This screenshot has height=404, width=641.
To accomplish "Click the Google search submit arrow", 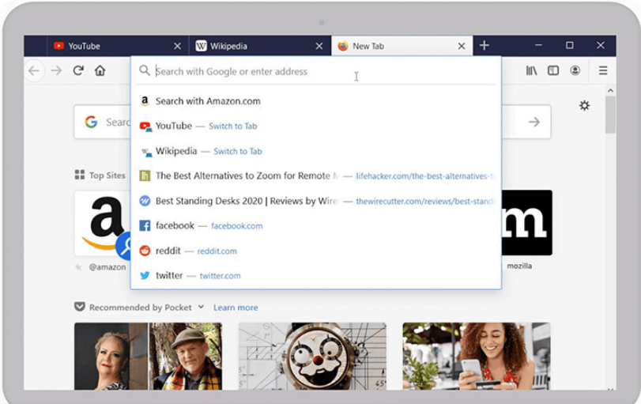I will coord(534,122).
